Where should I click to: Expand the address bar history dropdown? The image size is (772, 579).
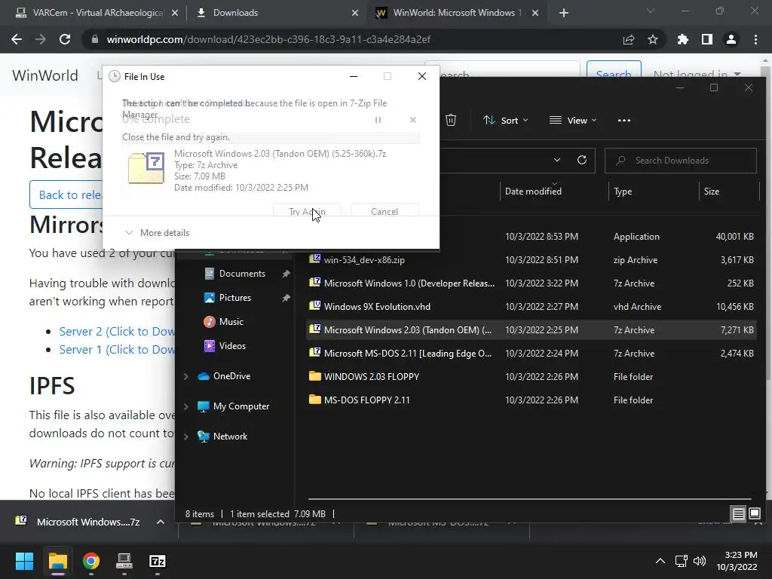[557, 160]
